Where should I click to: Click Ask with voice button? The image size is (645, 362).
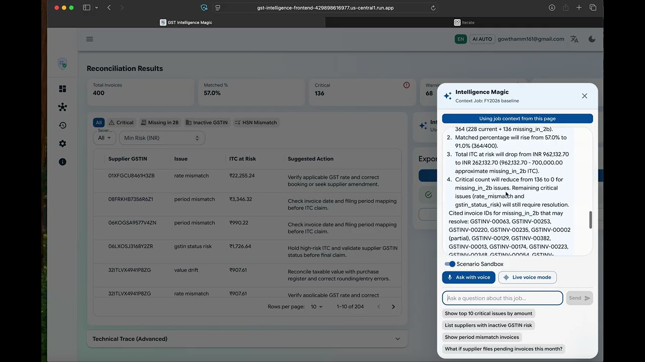tap(469, 278)
